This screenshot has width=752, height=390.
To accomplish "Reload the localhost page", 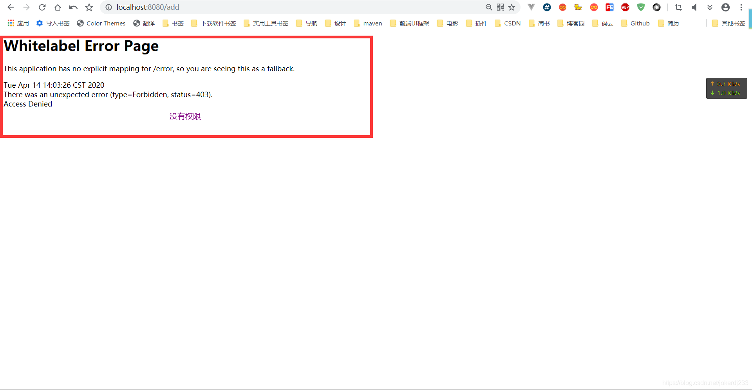I will pos(42,7).
